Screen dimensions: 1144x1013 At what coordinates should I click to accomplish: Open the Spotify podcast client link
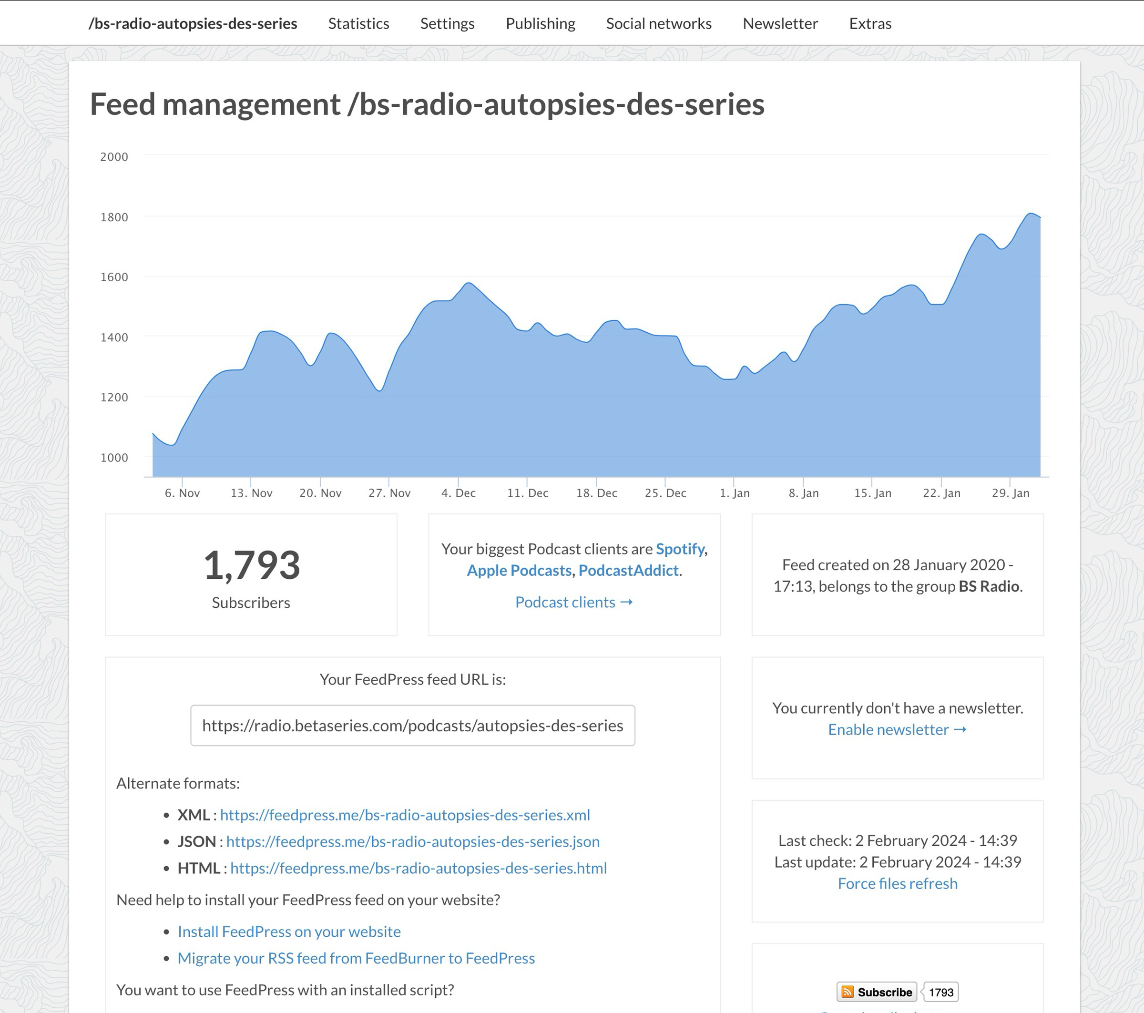[679, 549]
